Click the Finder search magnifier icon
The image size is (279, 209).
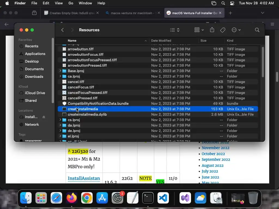point(257,30)
